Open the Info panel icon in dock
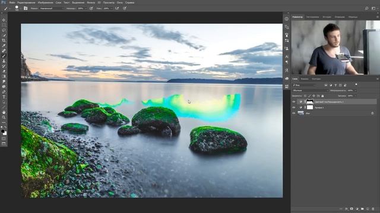 pyautogui.click(x=287, y=19)
